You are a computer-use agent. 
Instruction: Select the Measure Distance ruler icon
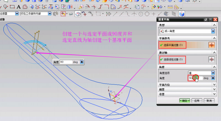point(170,7)
